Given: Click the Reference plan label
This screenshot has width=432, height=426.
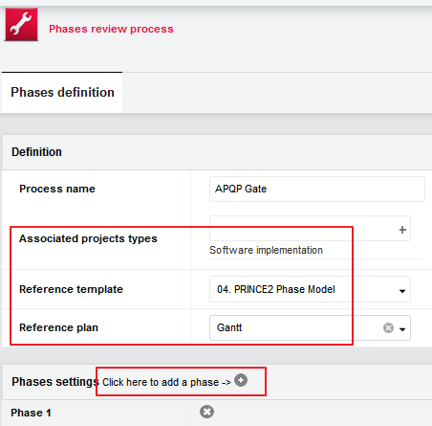Looking at the screenshot, I should click(x=58, y=327).
